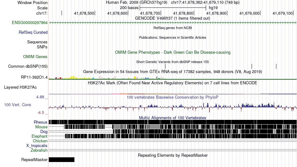Click the black RepeatMasker repeat element block
297x167 pixels.
pyautogui.click(x=62, y=160)
